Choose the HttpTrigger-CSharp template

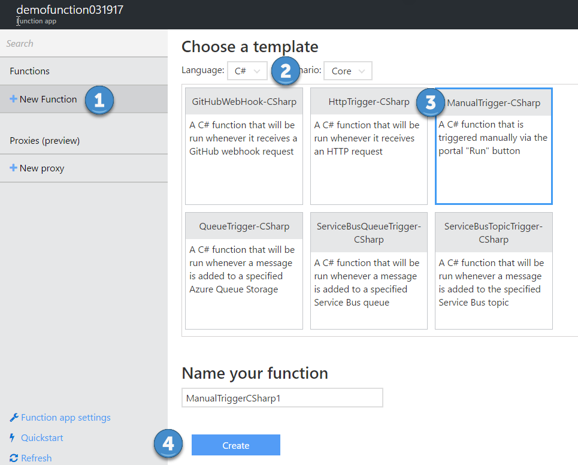tap(368, 146)
